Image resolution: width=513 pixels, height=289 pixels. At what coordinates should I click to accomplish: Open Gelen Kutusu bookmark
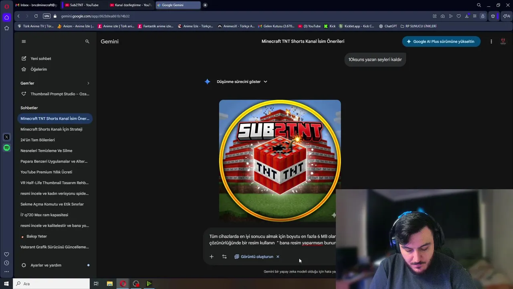tap(276, 26)
